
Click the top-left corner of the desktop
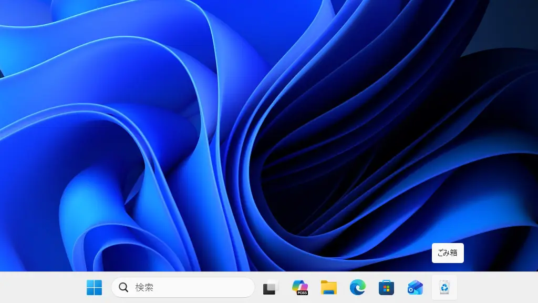[5, 5]
